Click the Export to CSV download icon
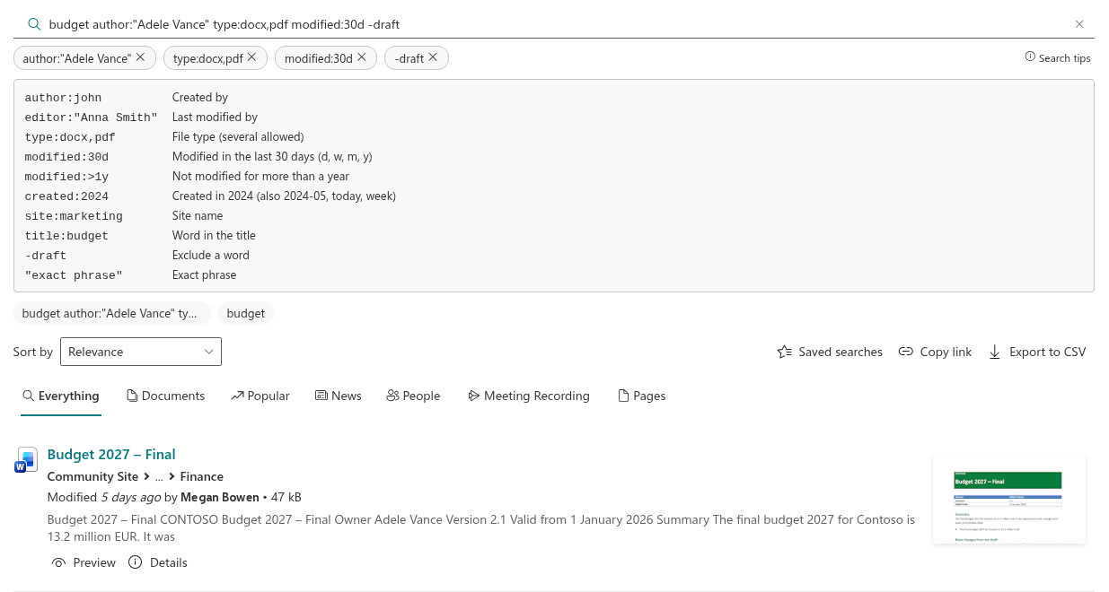The width and height of the screenshot is (1109, 592). [x=995, y=352]
